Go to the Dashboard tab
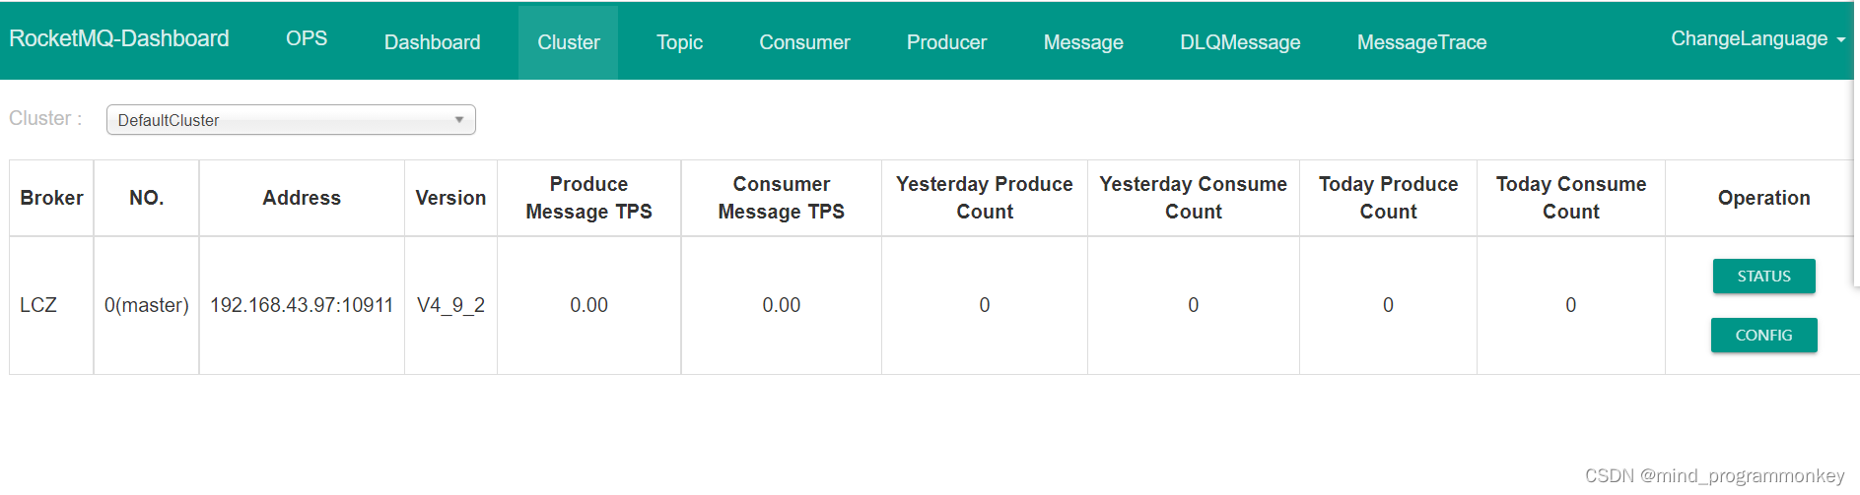 tap(433, 42)
